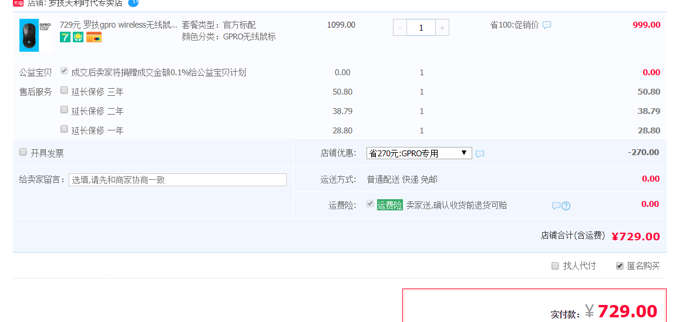Click the speech bubble icon in the 运费险 row

pos(556,206)
